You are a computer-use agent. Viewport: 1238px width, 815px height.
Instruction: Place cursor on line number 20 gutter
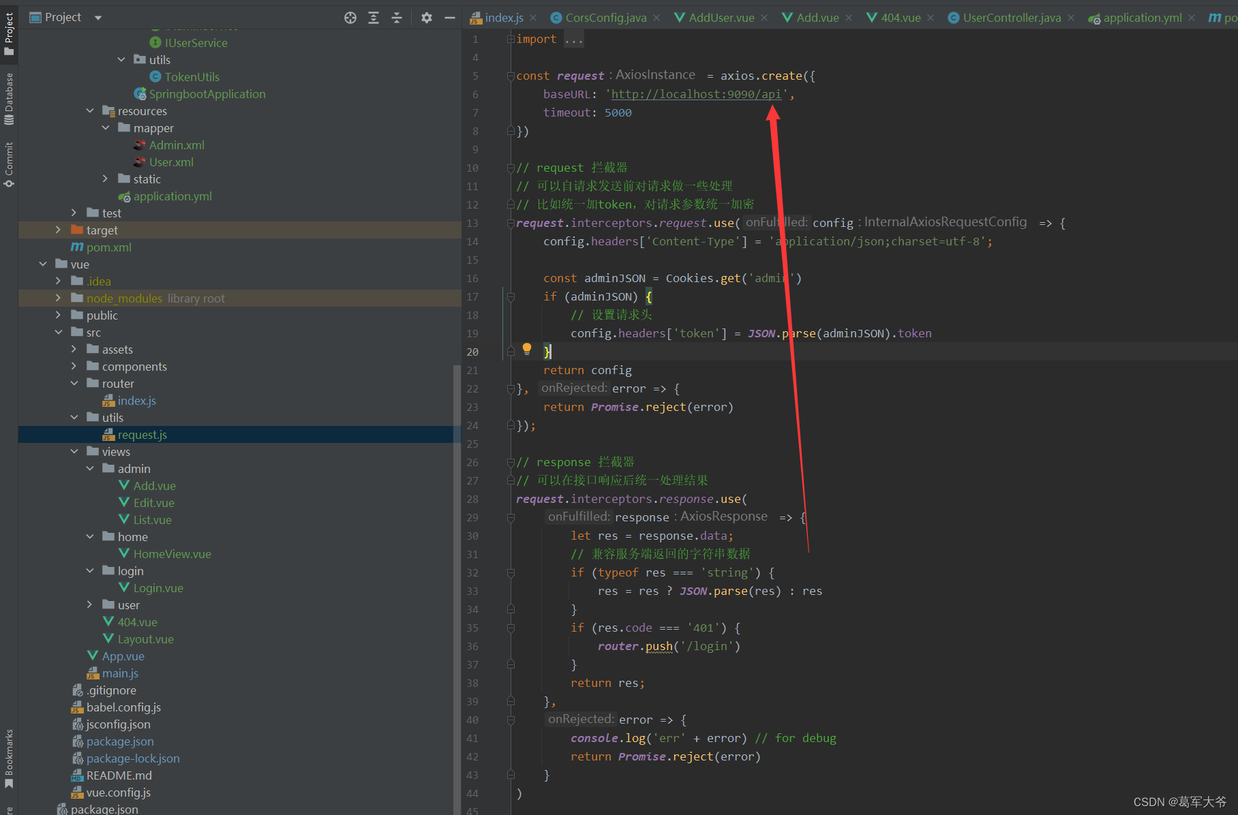point(472,352)
